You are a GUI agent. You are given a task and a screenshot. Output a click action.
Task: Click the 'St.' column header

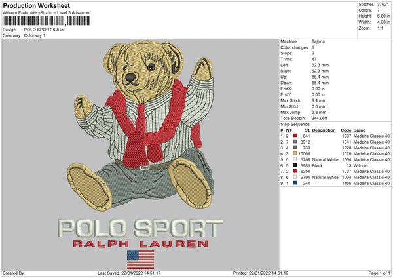click(307, 130)
